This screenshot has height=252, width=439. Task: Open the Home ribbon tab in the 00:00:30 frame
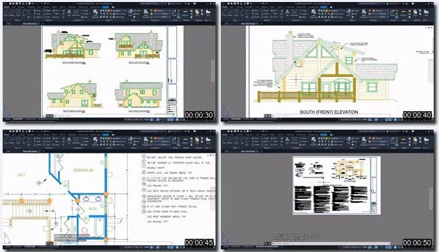(x=6, y=7)
